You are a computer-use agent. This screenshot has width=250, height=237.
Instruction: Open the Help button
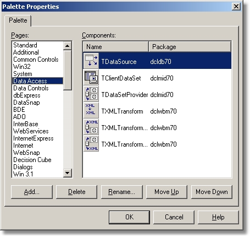[x=218, y=217]
